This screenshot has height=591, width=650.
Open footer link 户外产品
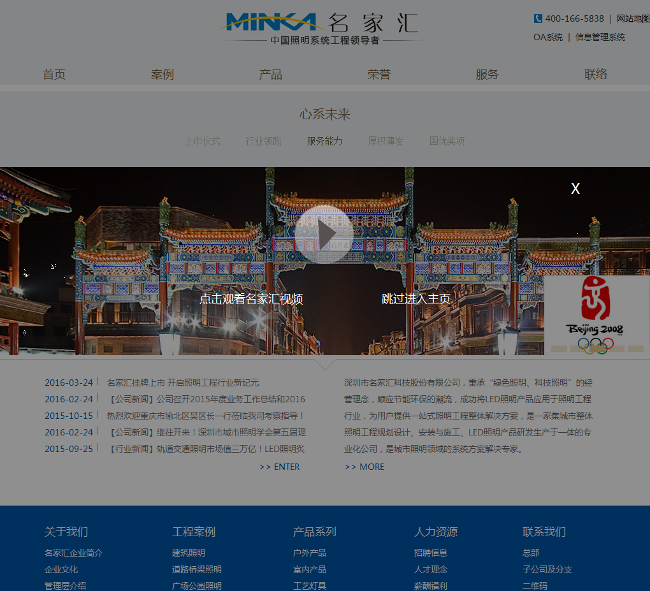pos(309,553)
